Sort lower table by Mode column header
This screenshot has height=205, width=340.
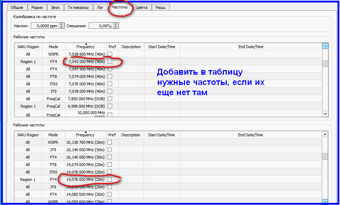53,135
